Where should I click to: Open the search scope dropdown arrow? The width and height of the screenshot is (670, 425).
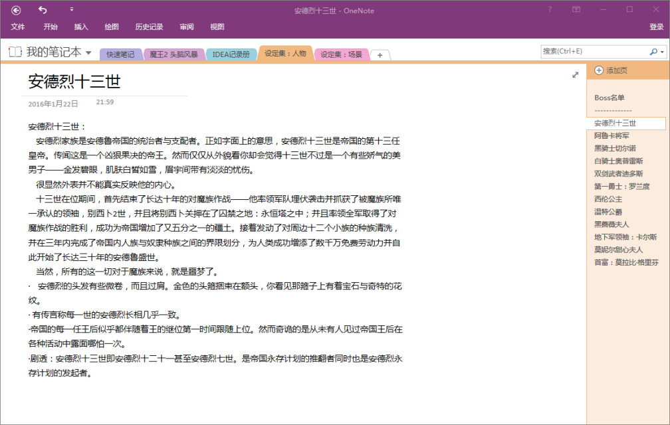point(661,51)
